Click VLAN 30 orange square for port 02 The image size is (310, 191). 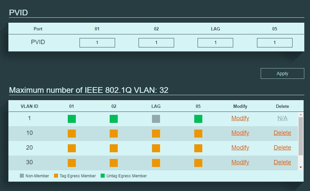114,163
